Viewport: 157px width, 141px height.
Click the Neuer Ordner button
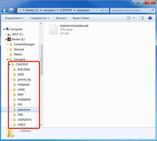pyautogui.click(x=81, y=18)
